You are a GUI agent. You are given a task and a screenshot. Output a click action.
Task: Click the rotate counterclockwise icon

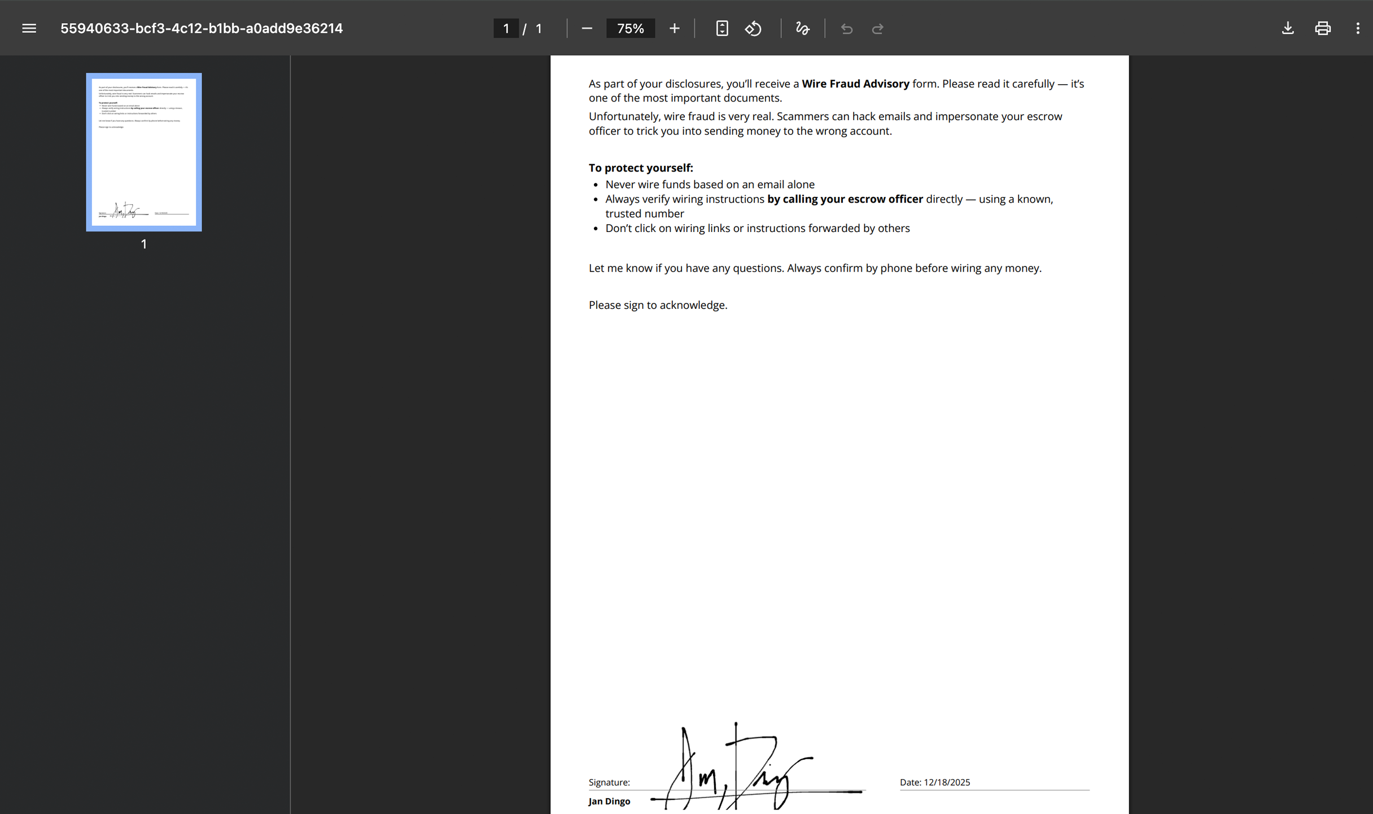tap(754, 28)
